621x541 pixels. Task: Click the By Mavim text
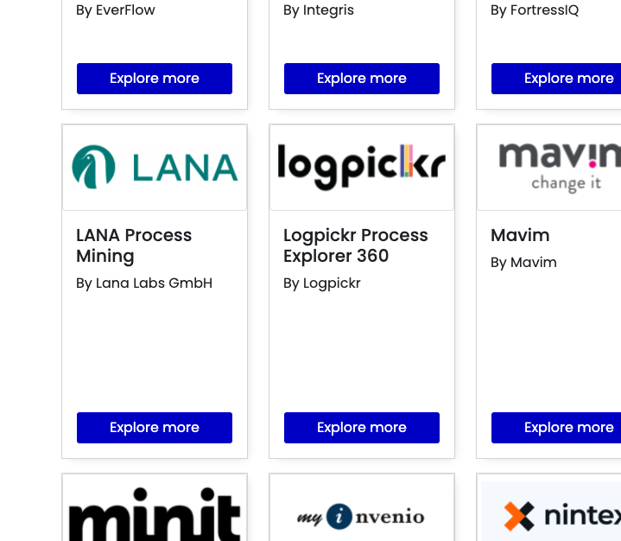pos(523,263)
